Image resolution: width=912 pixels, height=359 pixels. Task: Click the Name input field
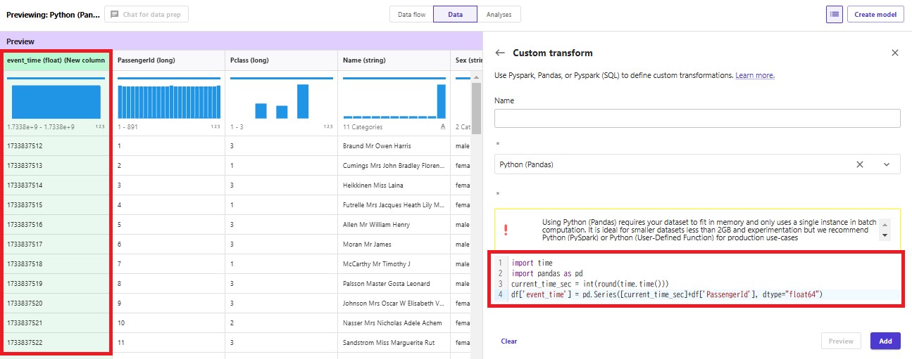pos(697,118)
